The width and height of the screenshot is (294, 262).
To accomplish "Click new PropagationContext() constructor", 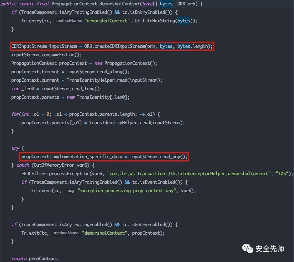I will point(126,63).
